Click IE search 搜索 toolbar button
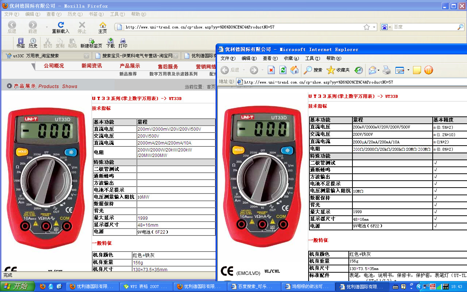467x292 pixels. click(x=313, y=70)
